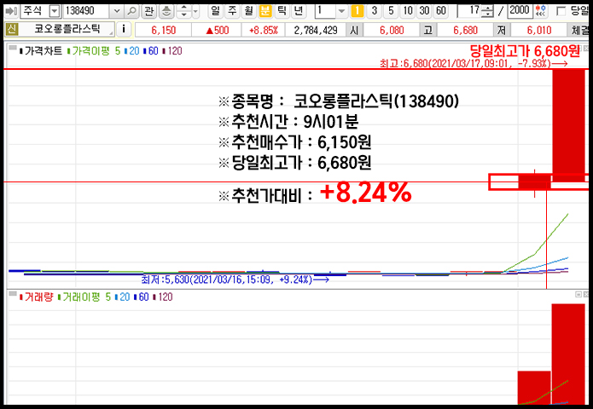
Task: Select the minute 분 chart period
Action: click(x=265, y=11)
